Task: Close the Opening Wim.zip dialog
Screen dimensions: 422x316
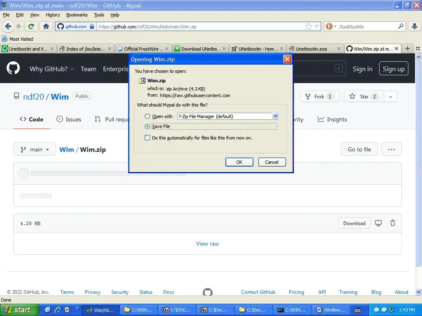Action: click(x=287, y=59)
